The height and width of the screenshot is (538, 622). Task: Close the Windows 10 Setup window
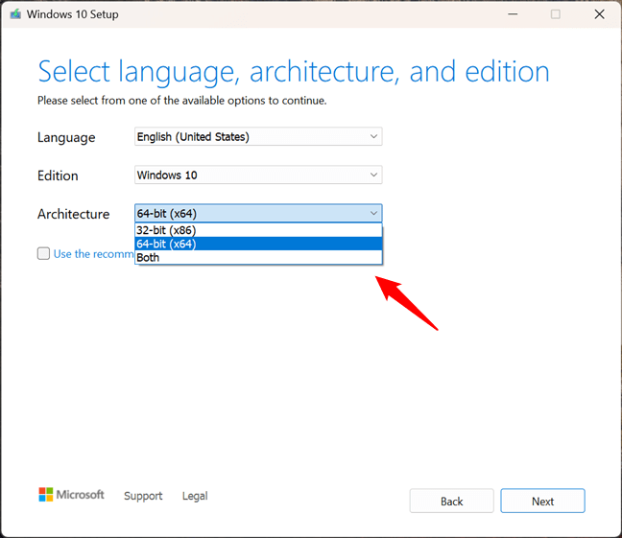click(x=599, y=14)
